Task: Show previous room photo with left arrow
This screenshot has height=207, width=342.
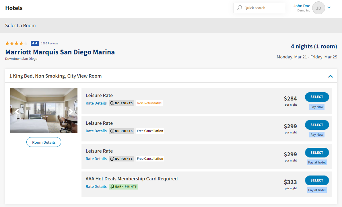Action: pos(17,111)
